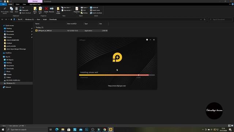Viewport: 234px width, 132px height.
Task: Open the ldplayer.net link in installer
Action: click(117, 86)
